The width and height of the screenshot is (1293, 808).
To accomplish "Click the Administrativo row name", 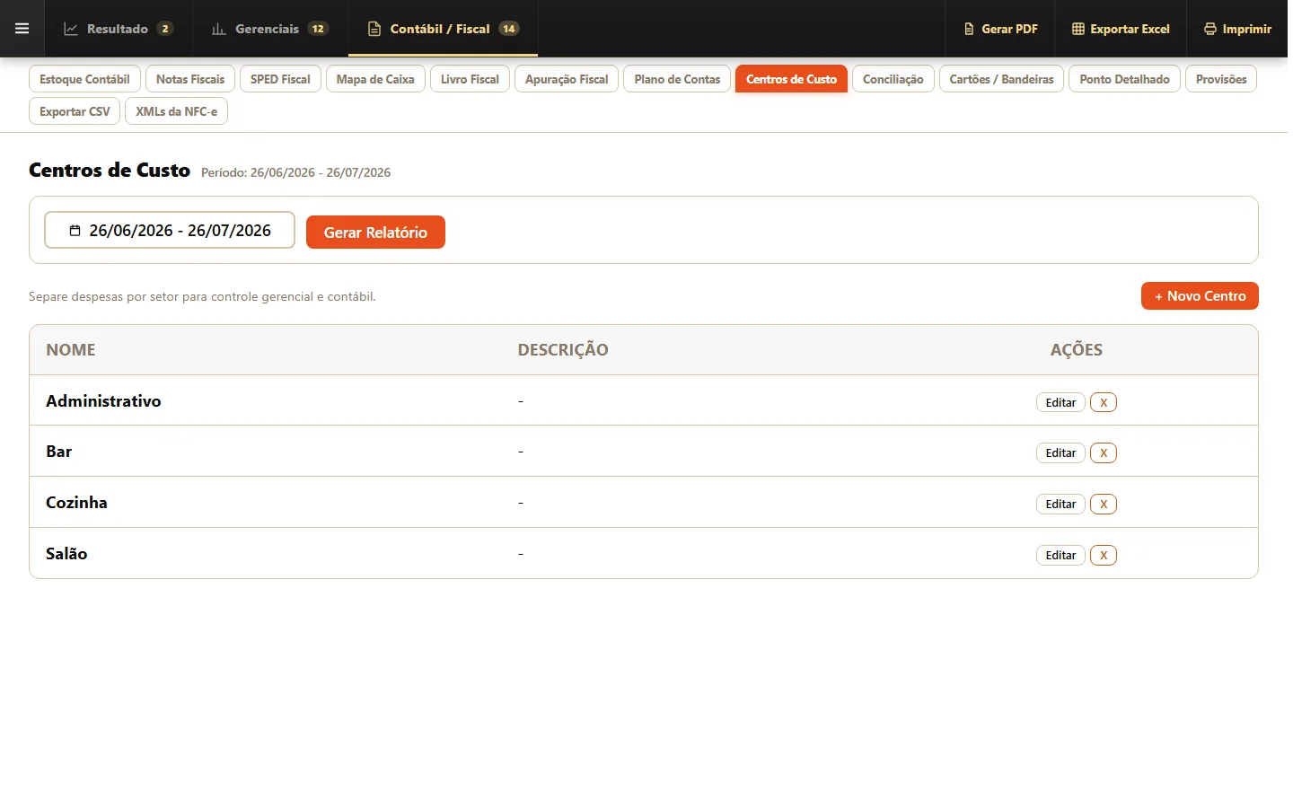I will pos(103,401).
